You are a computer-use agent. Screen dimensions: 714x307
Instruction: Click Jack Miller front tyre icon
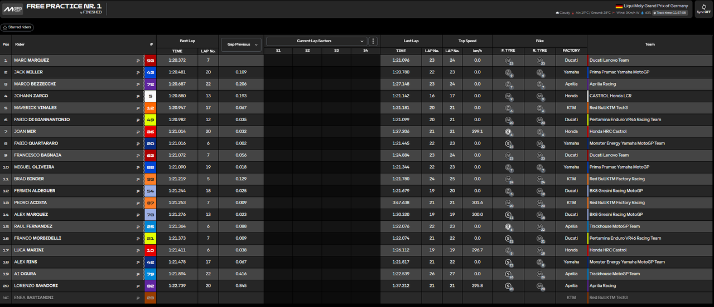508,73
